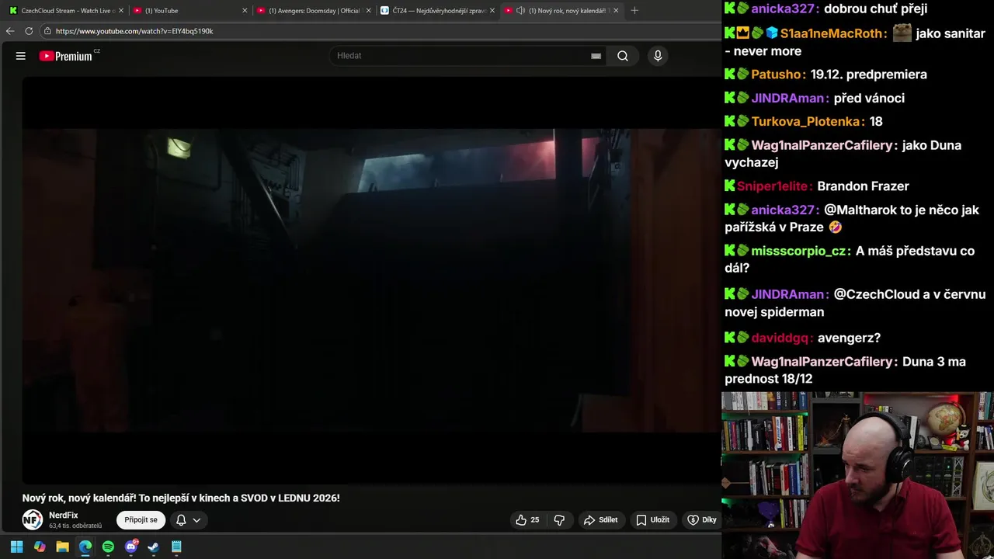Save the video with Uložit button
The width and height of the screenshot is (994, 559).
click(652, 520)
